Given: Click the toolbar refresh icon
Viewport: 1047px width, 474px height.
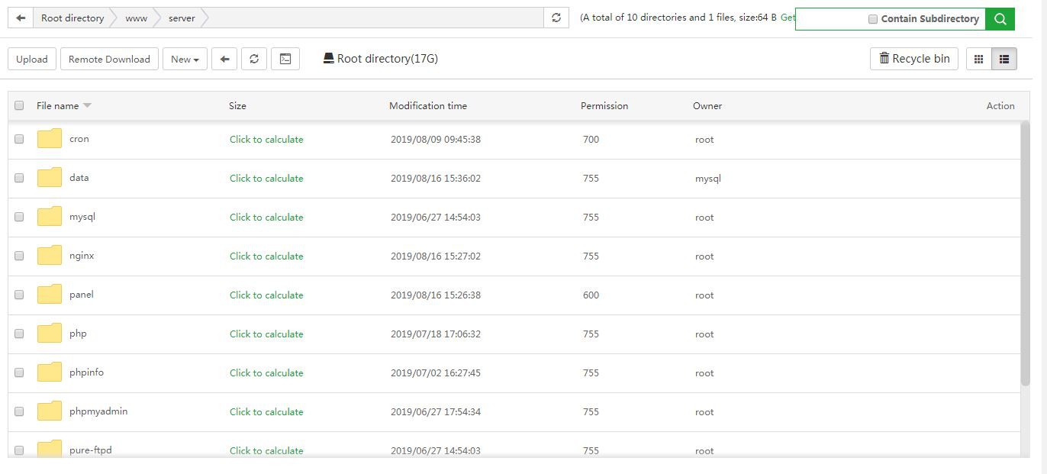Looking at the screenshot, I should pos(254,59).
